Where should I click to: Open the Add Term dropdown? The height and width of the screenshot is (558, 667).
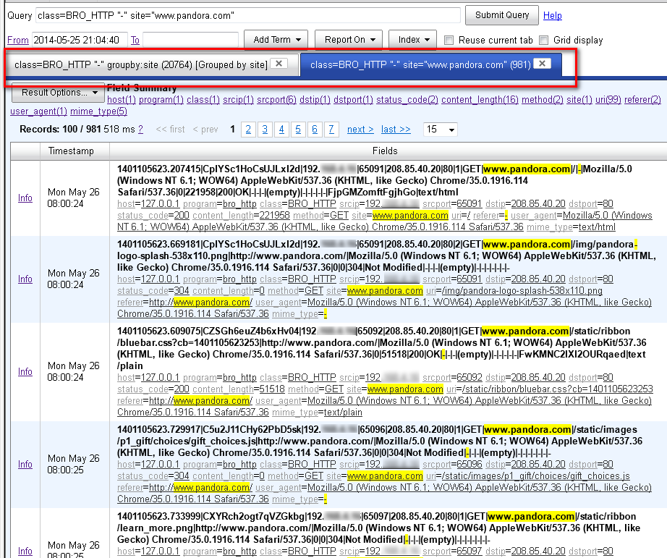tap(276, 40)
